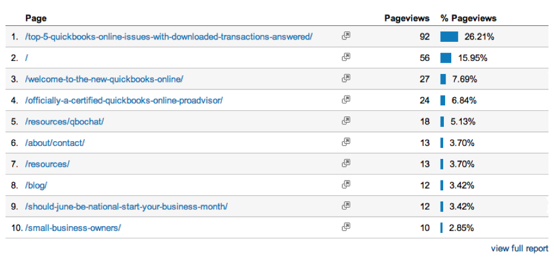Click the Pageviews column header
554x260 pixels.
(407, 18)
